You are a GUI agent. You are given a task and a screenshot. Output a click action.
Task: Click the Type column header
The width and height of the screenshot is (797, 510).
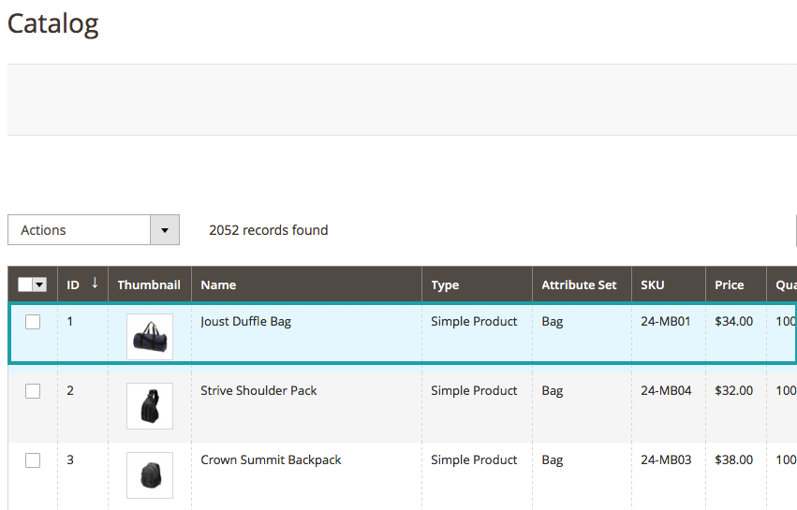point(445,285)
